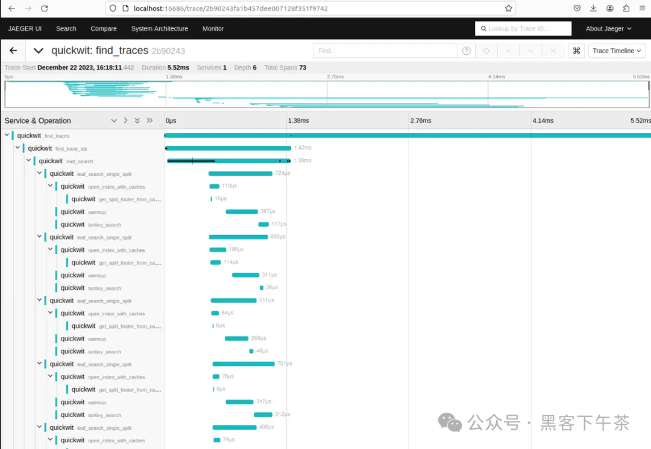
Task: Open browser downloads icon
Action: point(593,8)
